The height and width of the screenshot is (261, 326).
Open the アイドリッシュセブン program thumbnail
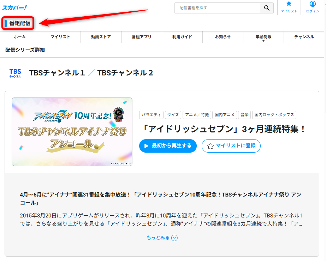72,131
